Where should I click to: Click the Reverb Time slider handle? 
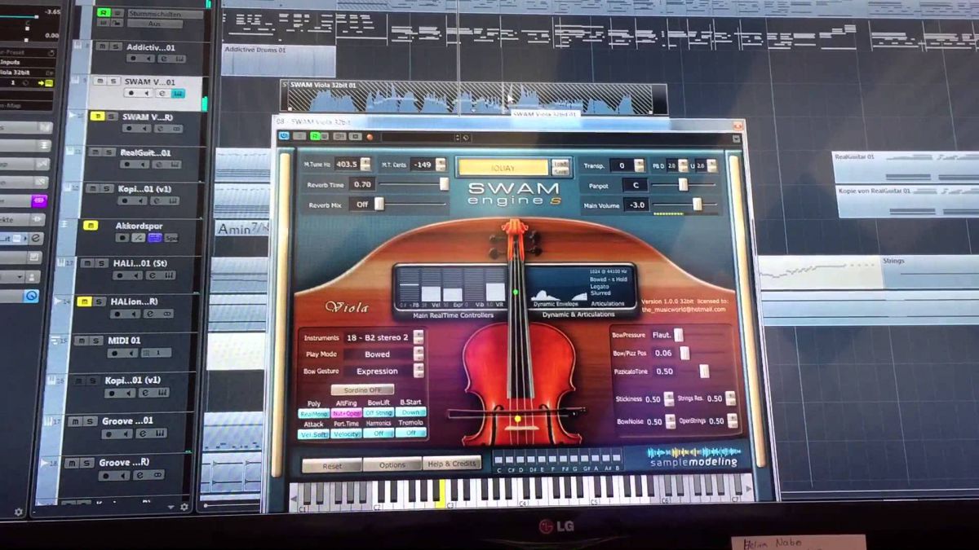tap(444, 184)
